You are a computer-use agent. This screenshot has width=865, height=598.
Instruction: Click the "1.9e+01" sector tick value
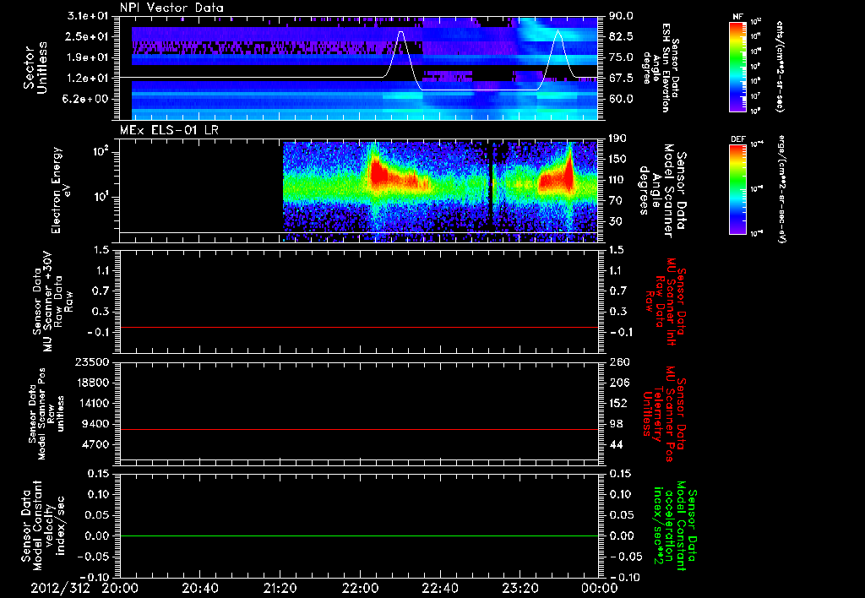point(88,57)
